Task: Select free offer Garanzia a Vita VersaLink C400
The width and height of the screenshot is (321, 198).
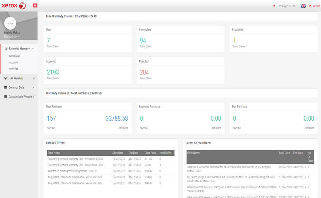Action: pyautogui.click(x=250, y=189)
